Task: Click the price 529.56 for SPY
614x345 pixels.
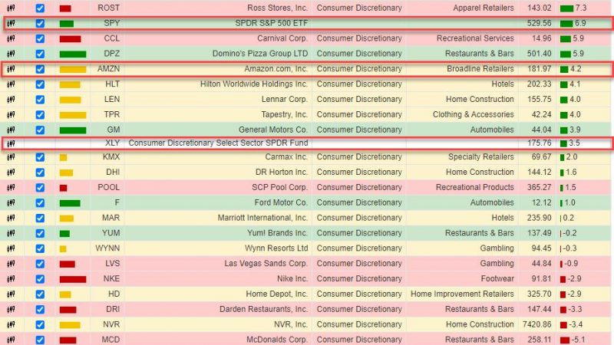Action: [x=540, y=24]
